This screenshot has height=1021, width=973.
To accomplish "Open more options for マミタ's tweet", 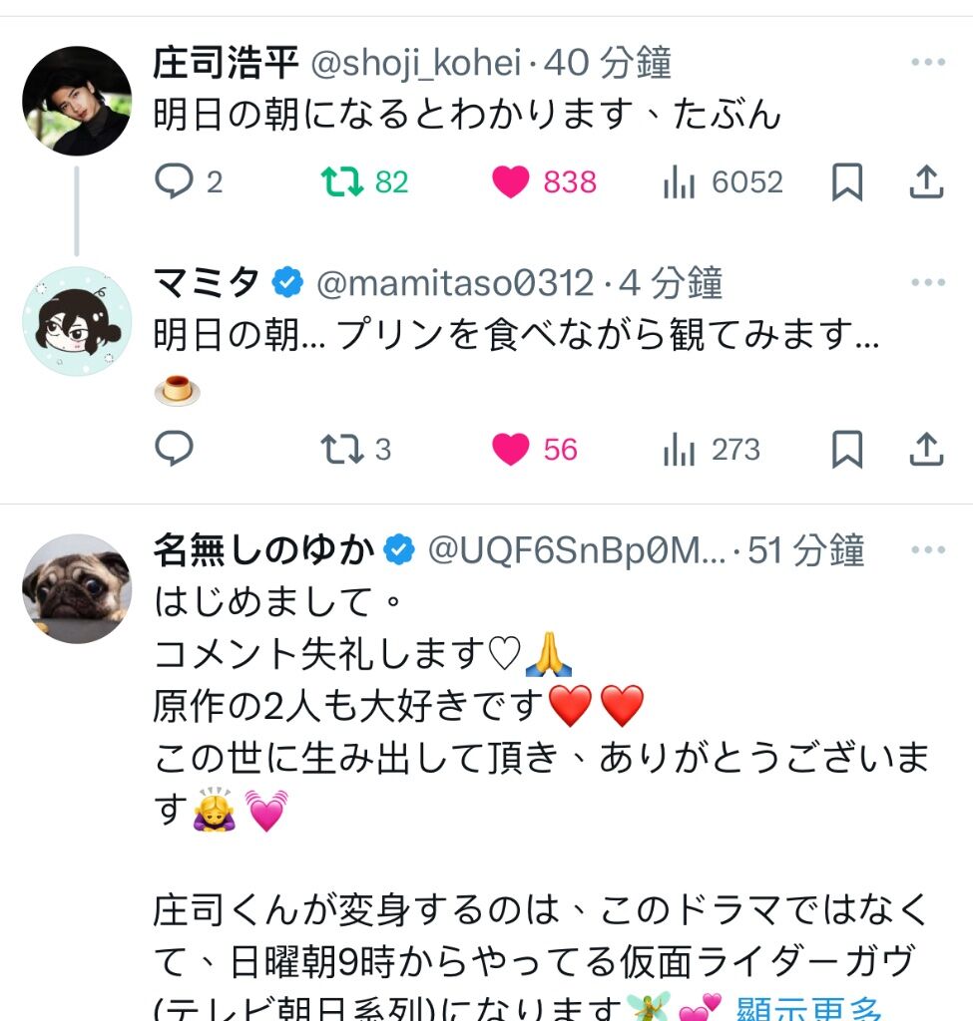I will pos(927,283).
